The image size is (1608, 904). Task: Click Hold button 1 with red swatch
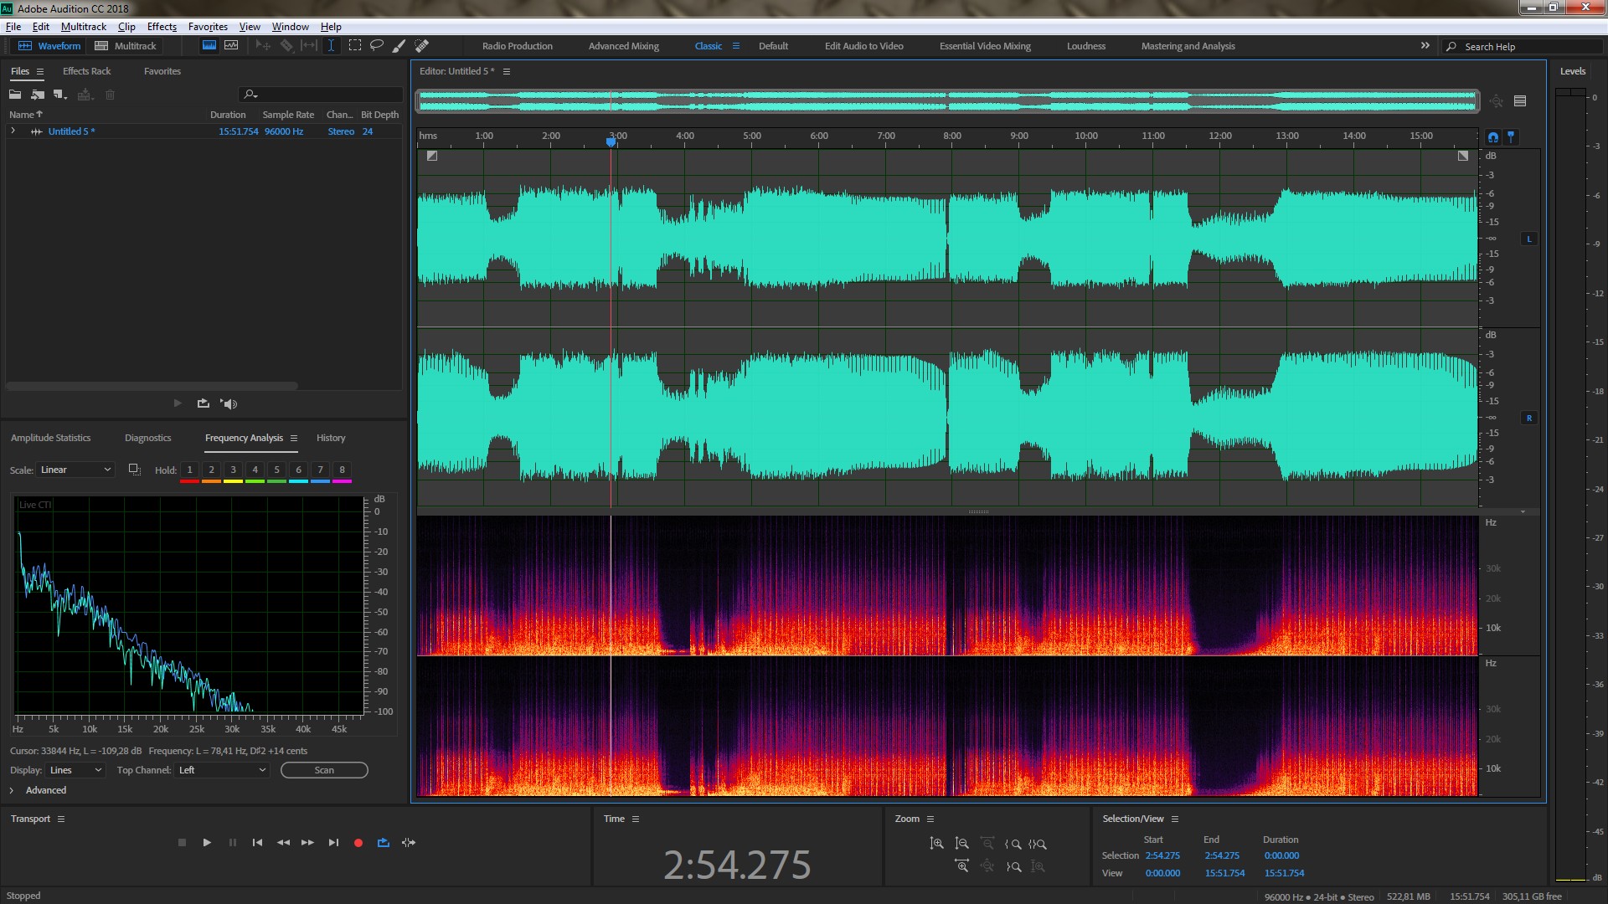(189, 470)
